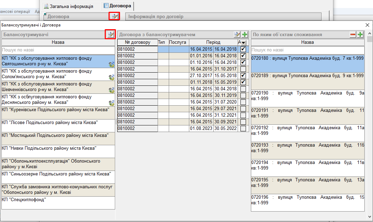Click edit icon in Балансоутримувачі panel header

coord(110,34)
